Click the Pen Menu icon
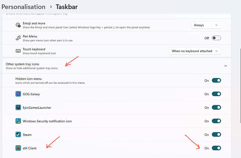 18,38
